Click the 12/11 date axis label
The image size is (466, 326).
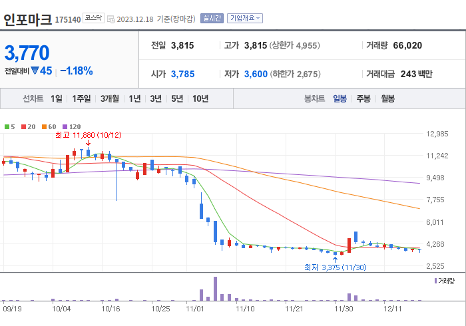pyautogui.click(x=393, y=309)
